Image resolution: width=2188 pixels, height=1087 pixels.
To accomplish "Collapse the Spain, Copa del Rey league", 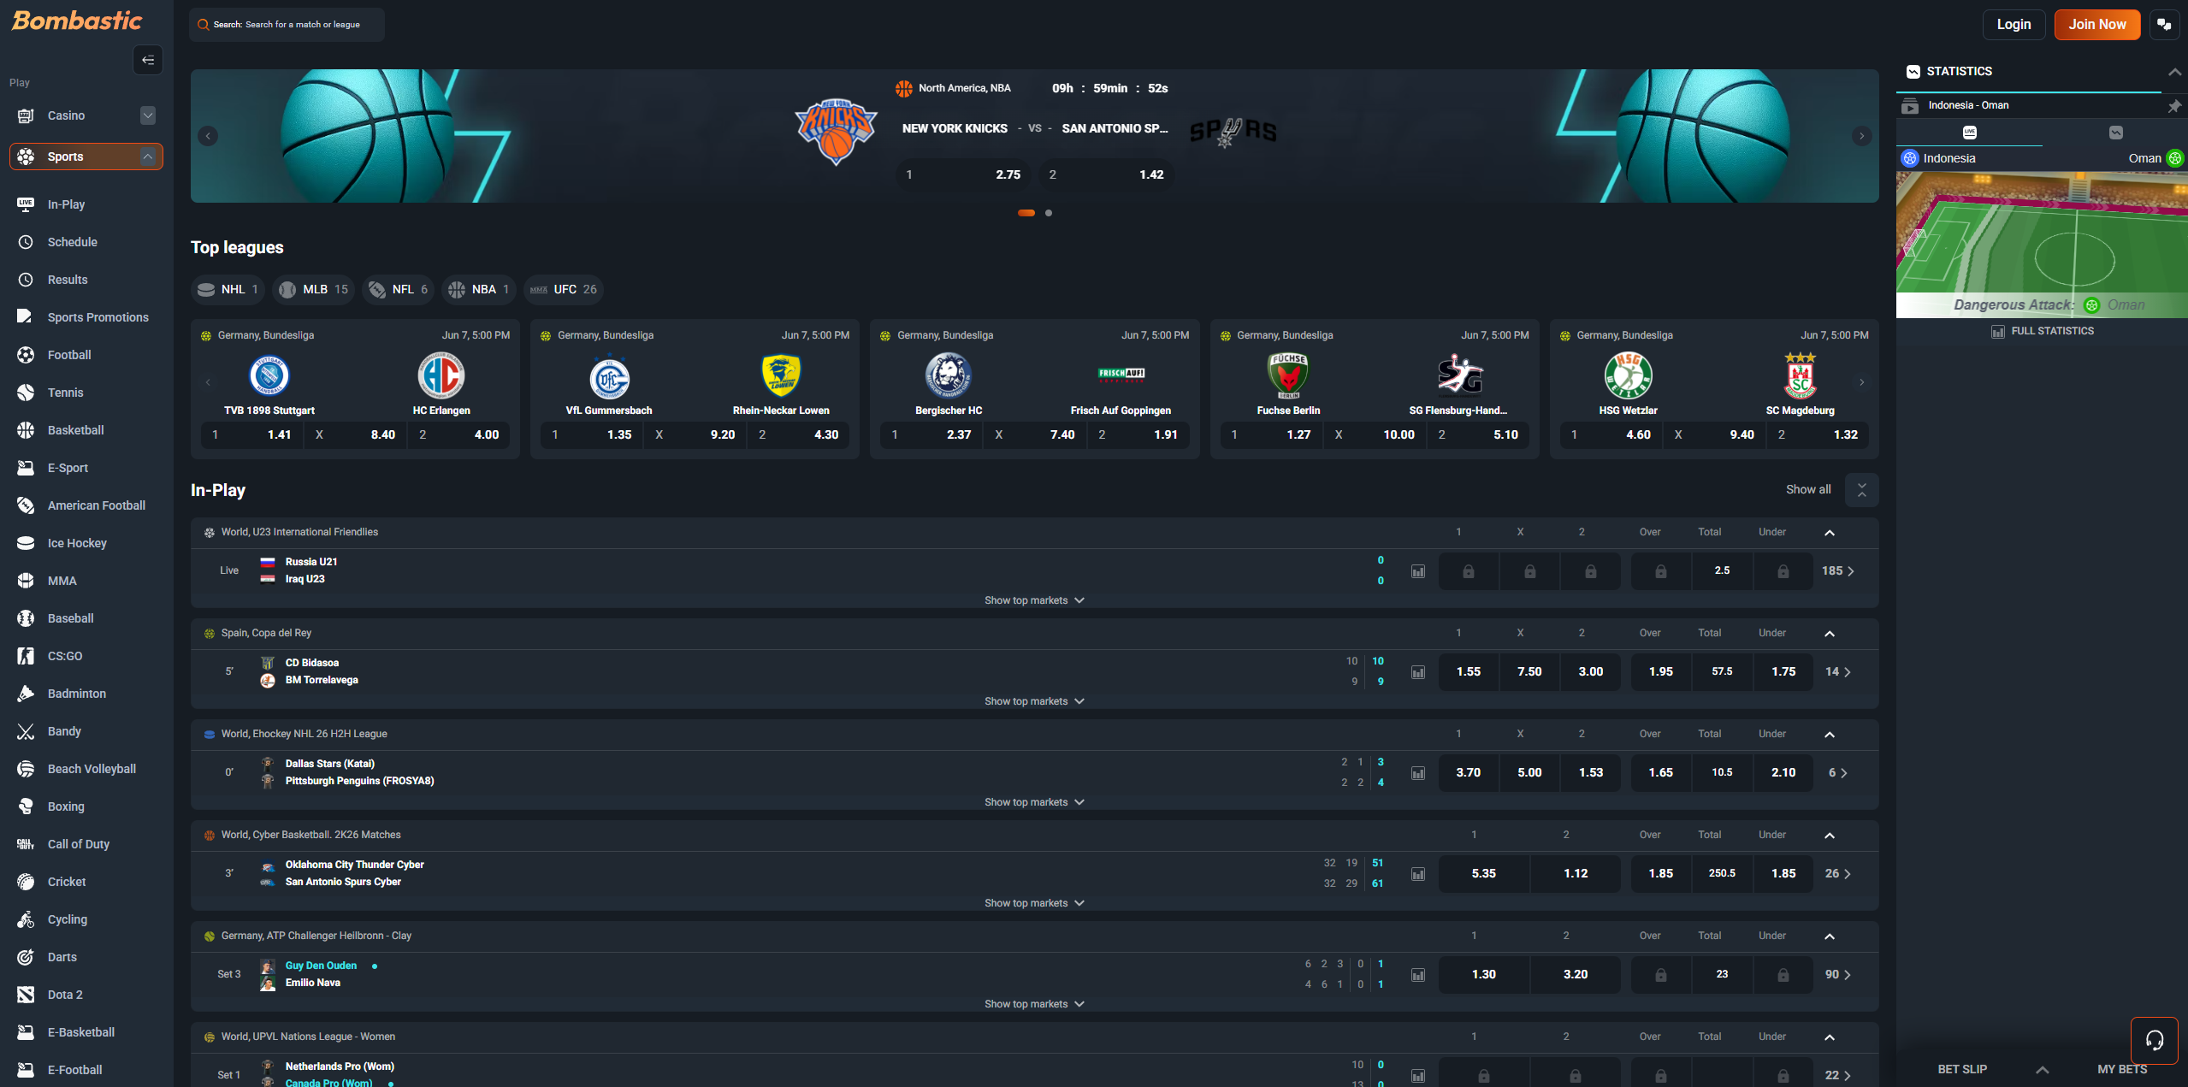I will [1830, 634].
